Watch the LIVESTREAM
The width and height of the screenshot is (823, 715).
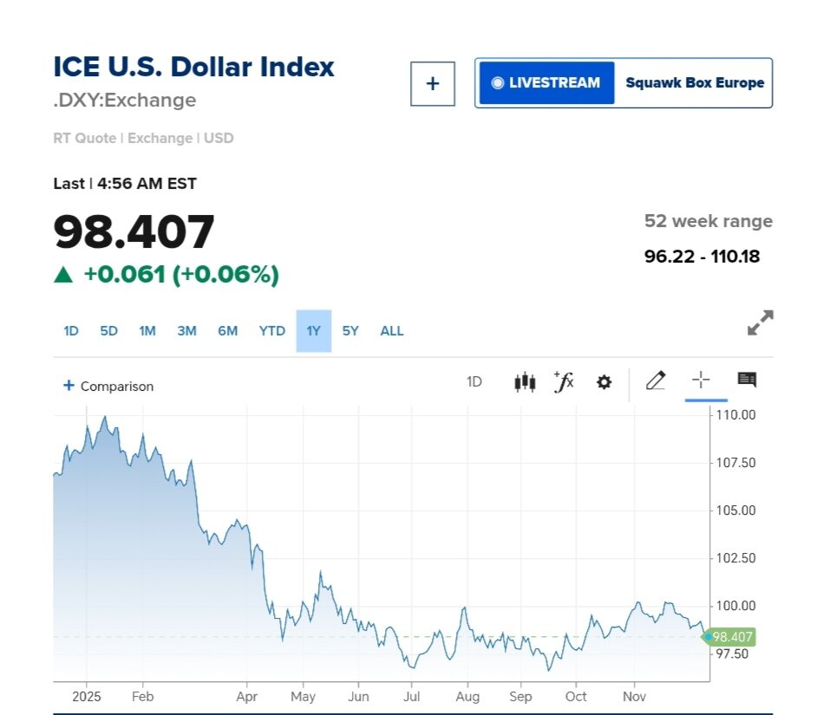pyautogui.click(x=545, y=83)
